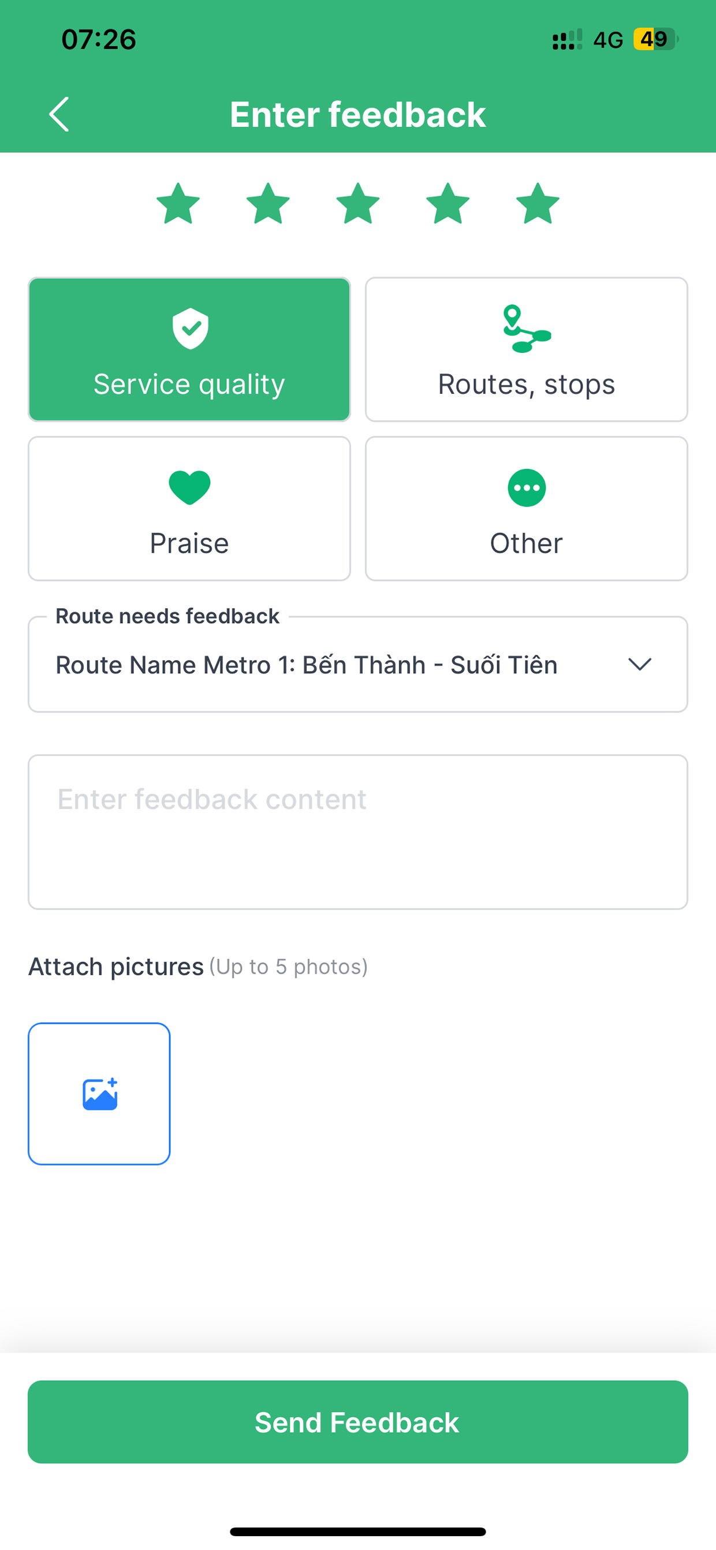Screen dimensions: 716x1550
Task: Tap the add-photo image icon
Action: coord(99,1094)
